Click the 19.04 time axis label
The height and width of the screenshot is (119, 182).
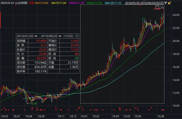coord(116,116)
